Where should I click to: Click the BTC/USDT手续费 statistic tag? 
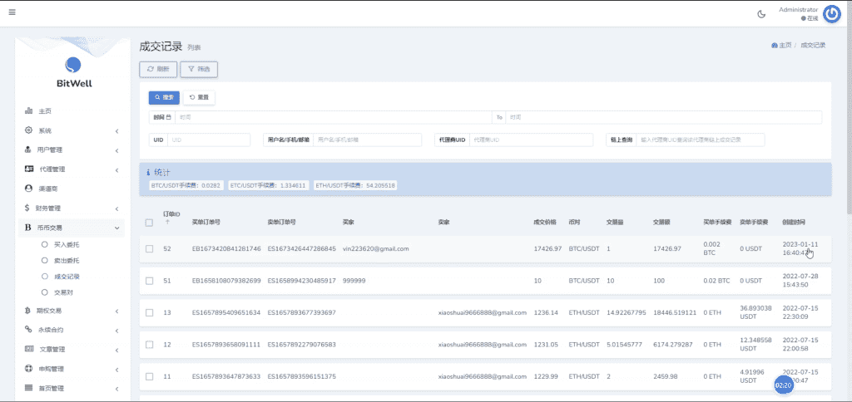(186, 185)
